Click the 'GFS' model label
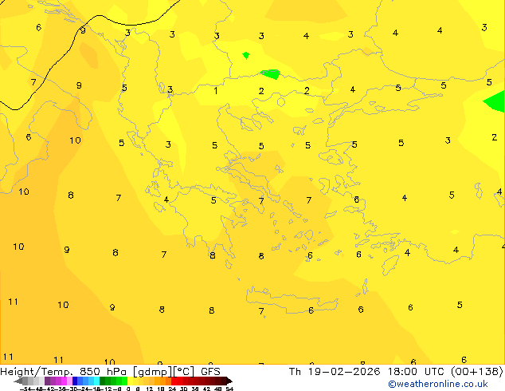Screen dimensions: 505x391 210,372
